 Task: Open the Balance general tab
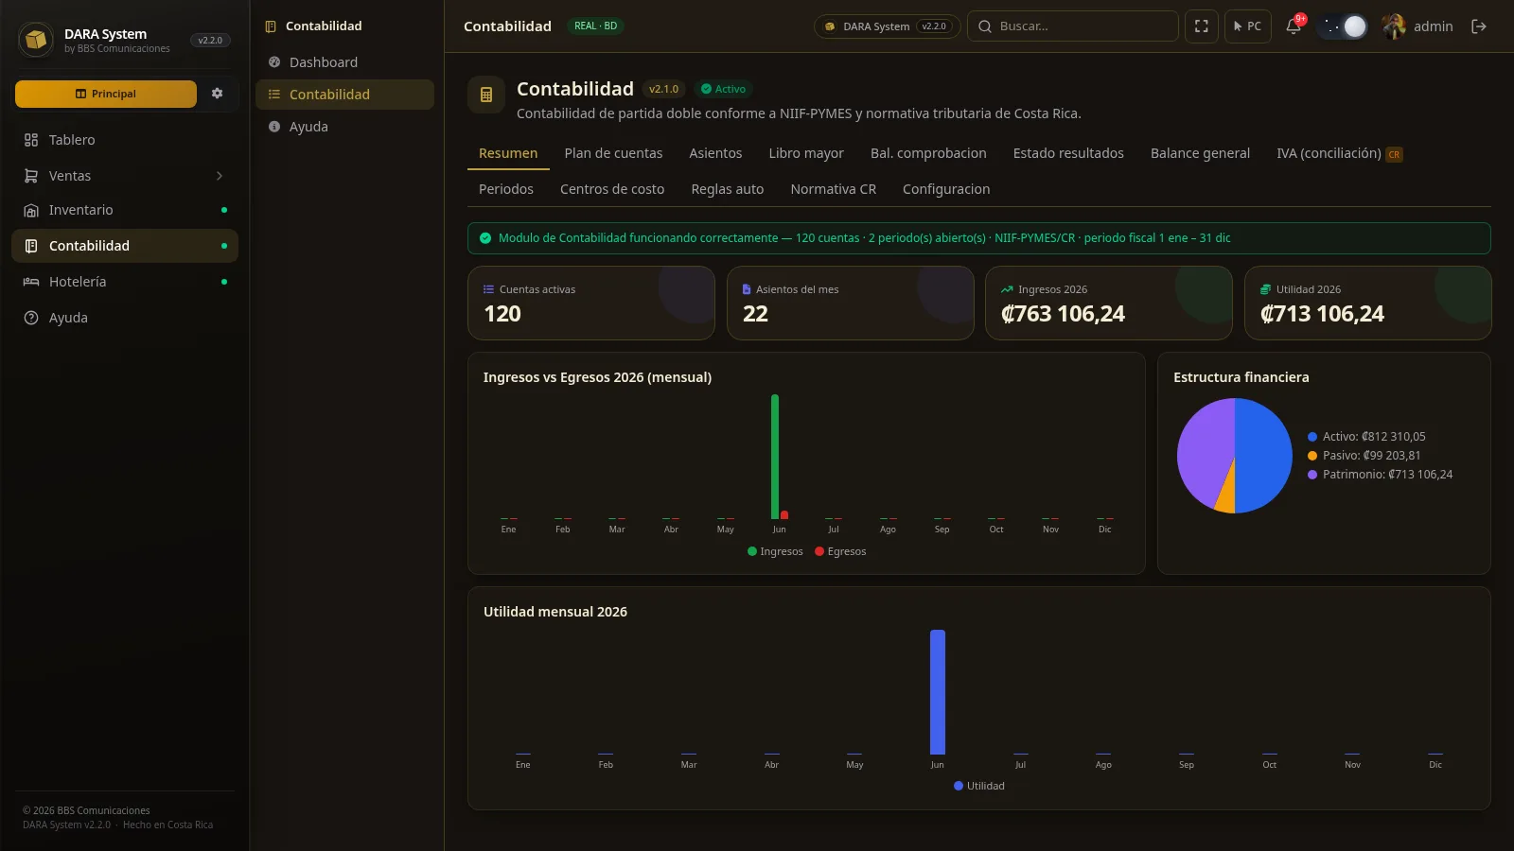pyautogui.click(x=1200, y=153)
